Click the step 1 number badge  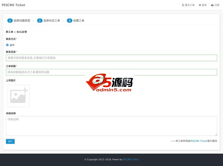click(10, 21)
